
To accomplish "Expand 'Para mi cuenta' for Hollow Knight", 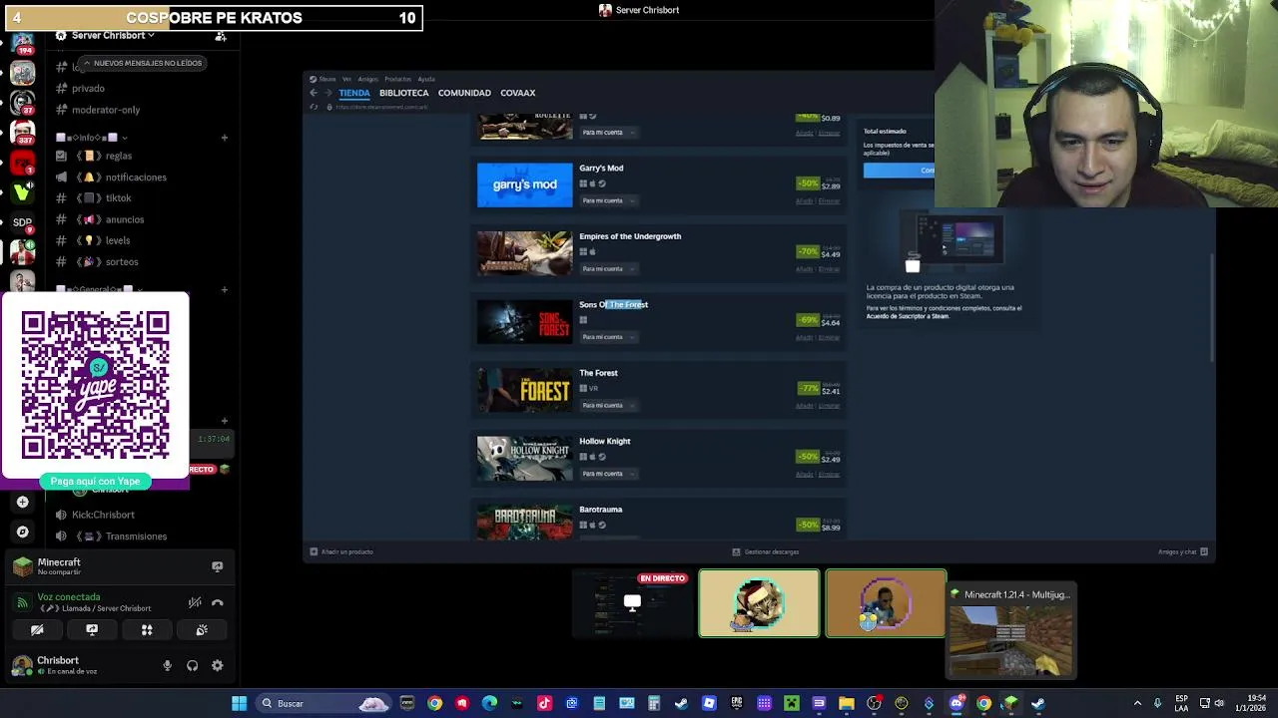I will [607, 474].
